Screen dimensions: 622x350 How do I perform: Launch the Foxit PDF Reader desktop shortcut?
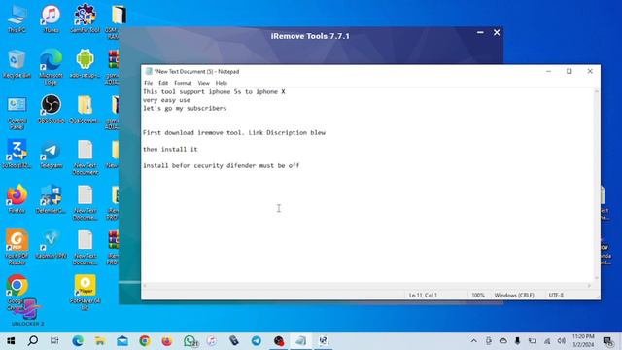[17, 247]
